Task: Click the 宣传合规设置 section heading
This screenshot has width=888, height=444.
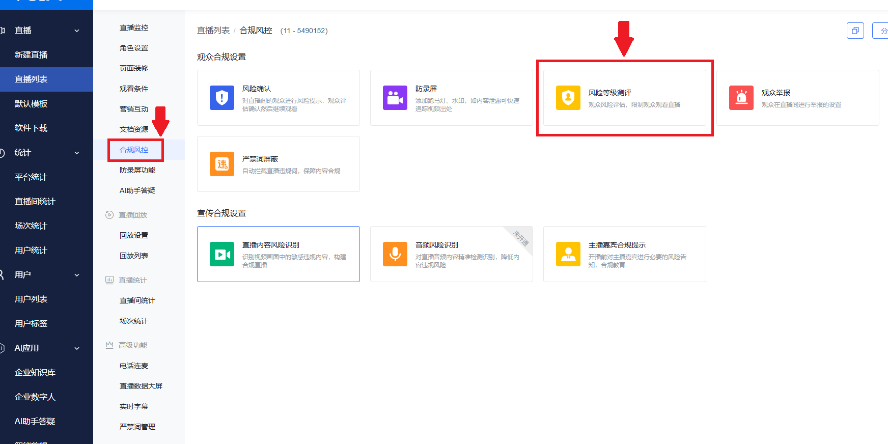Action: [221, 213]
